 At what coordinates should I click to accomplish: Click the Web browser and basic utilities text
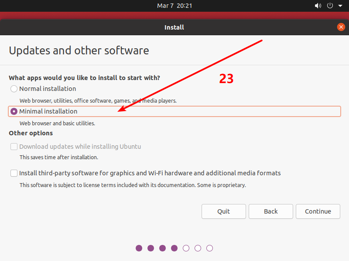pos(58,123)
